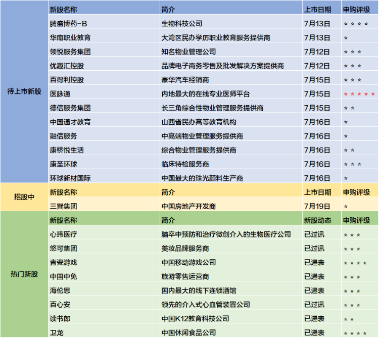Click the 三巽集团 name in 招股中 section
This screenshot has height=338, width=379.
point(64,206)
